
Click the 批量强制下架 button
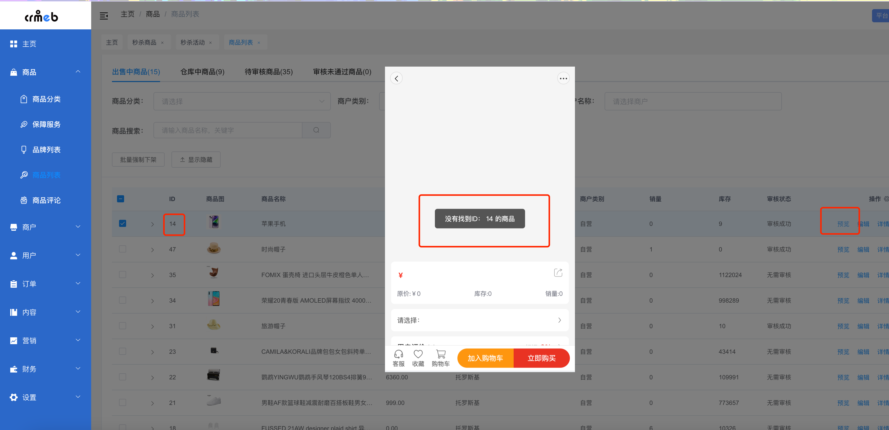point(138,160)
